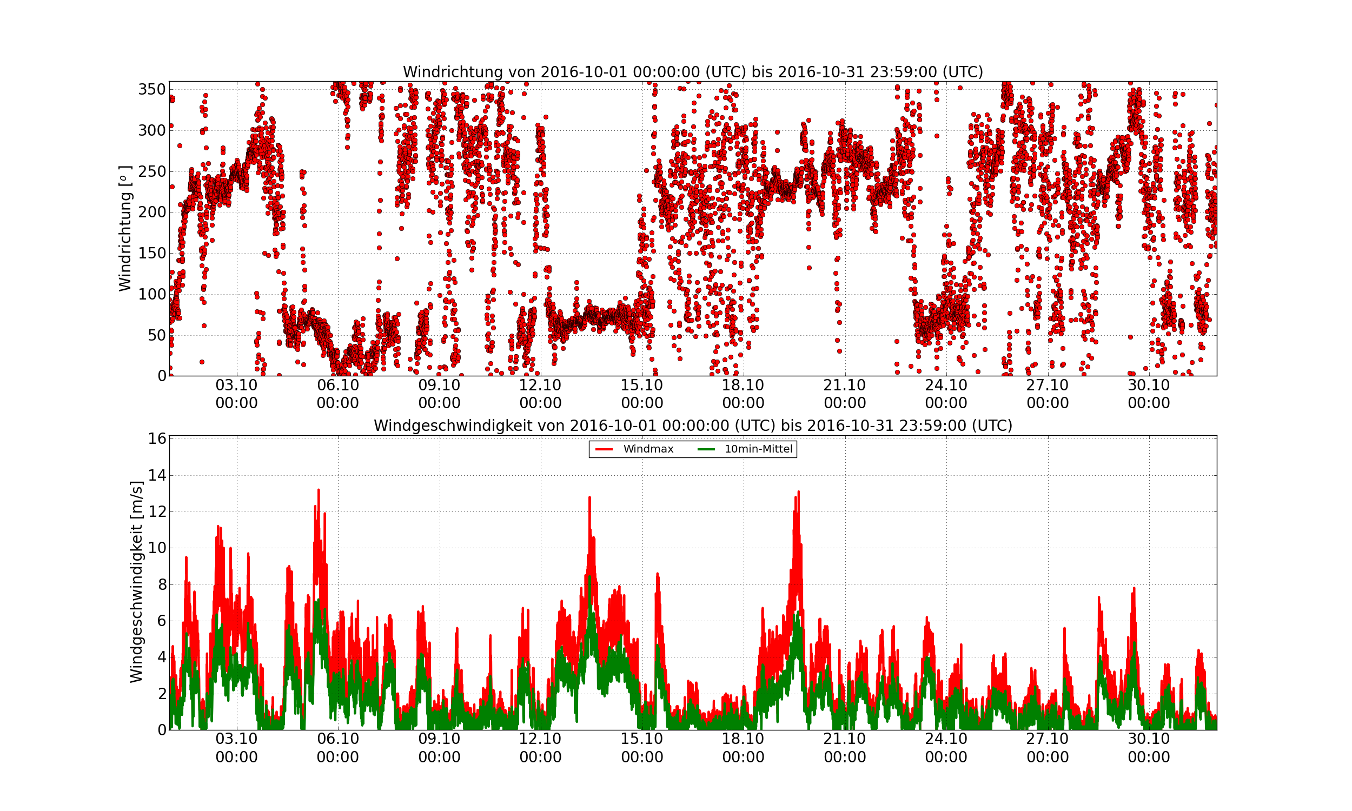Click the 150 tick on direction axis
This screenshot has height=811, width=1352.
coord(152,253)
